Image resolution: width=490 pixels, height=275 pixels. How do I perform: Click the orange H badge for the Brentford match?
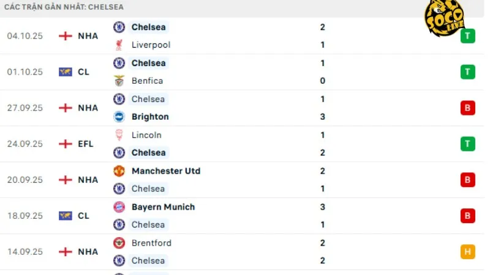click(x=468, y=252)
